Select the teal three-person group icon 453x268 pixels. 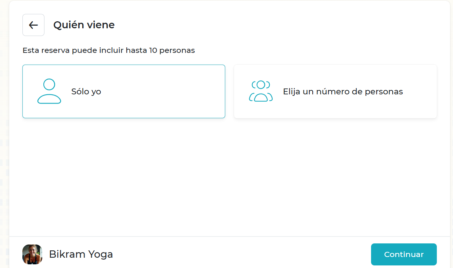tap(261, 91)
